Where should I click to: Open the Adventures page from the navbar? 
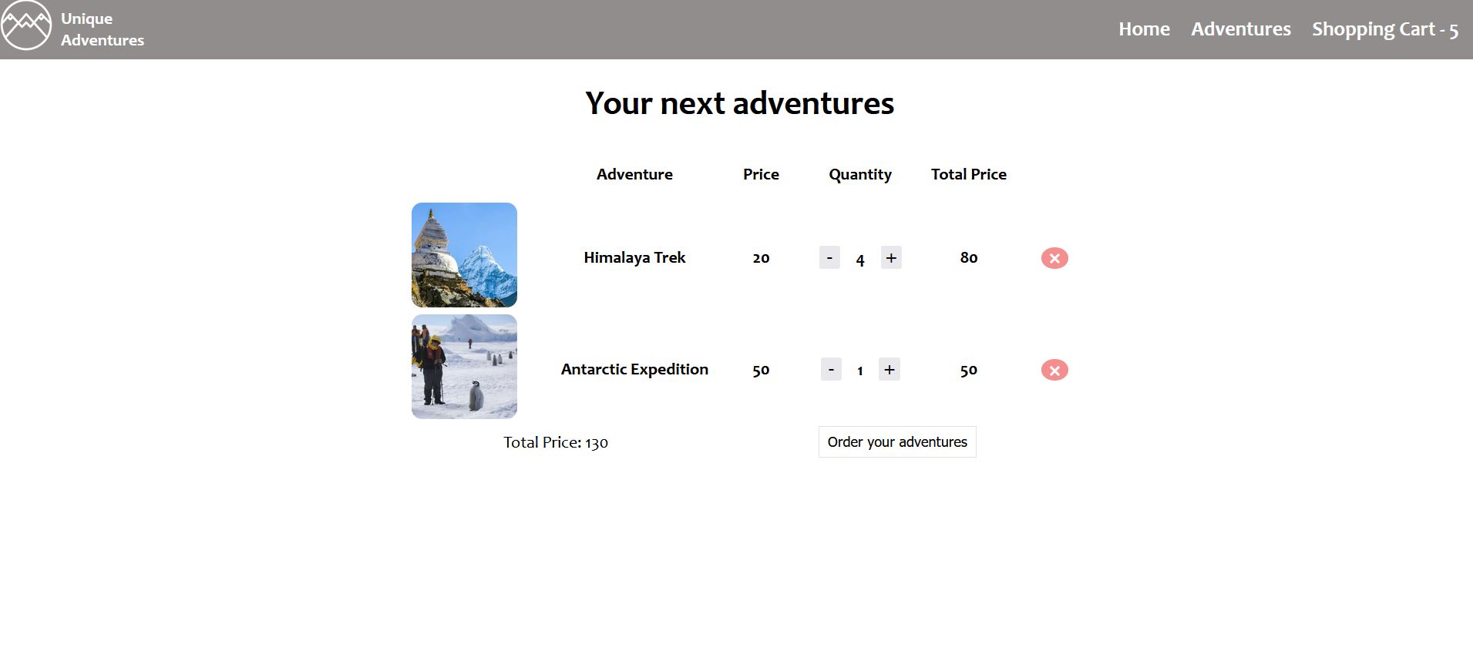[x=1240, y=29]
